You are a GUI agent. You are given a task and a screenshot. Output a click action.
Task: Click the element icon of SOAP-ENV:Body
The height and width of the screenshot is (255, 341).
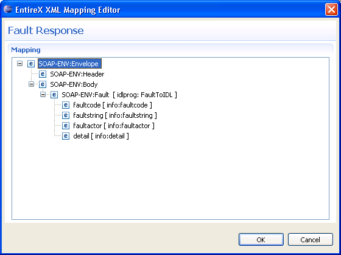[x=43, y=84]
